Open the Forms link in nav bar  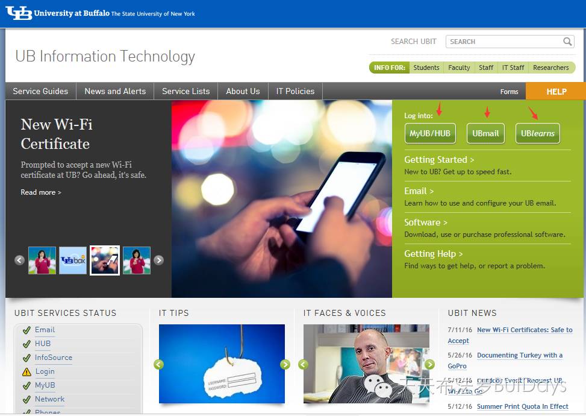(x=509, y=92)
